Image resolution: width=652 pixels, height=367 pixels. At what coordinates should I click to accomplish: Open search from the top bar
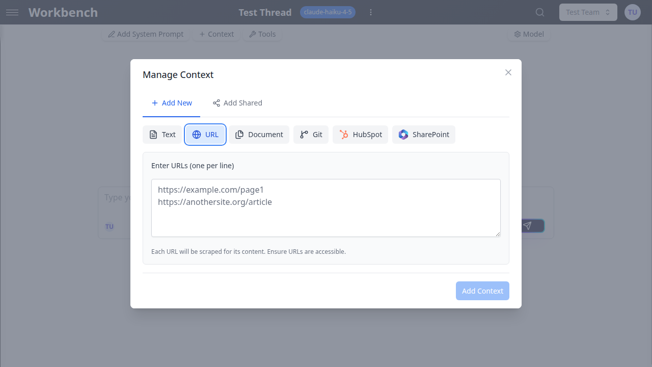click(x=539, y=12)
